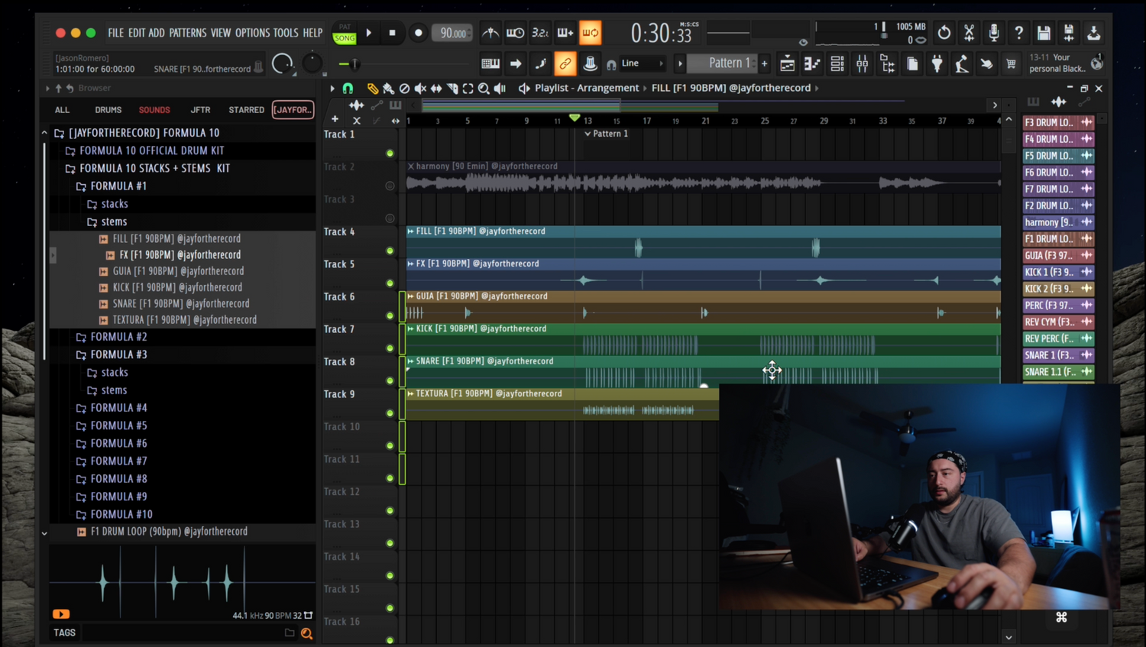Toggle the mute light on Track 7
Screen dimensions: 1146x647
click(390, 348)
